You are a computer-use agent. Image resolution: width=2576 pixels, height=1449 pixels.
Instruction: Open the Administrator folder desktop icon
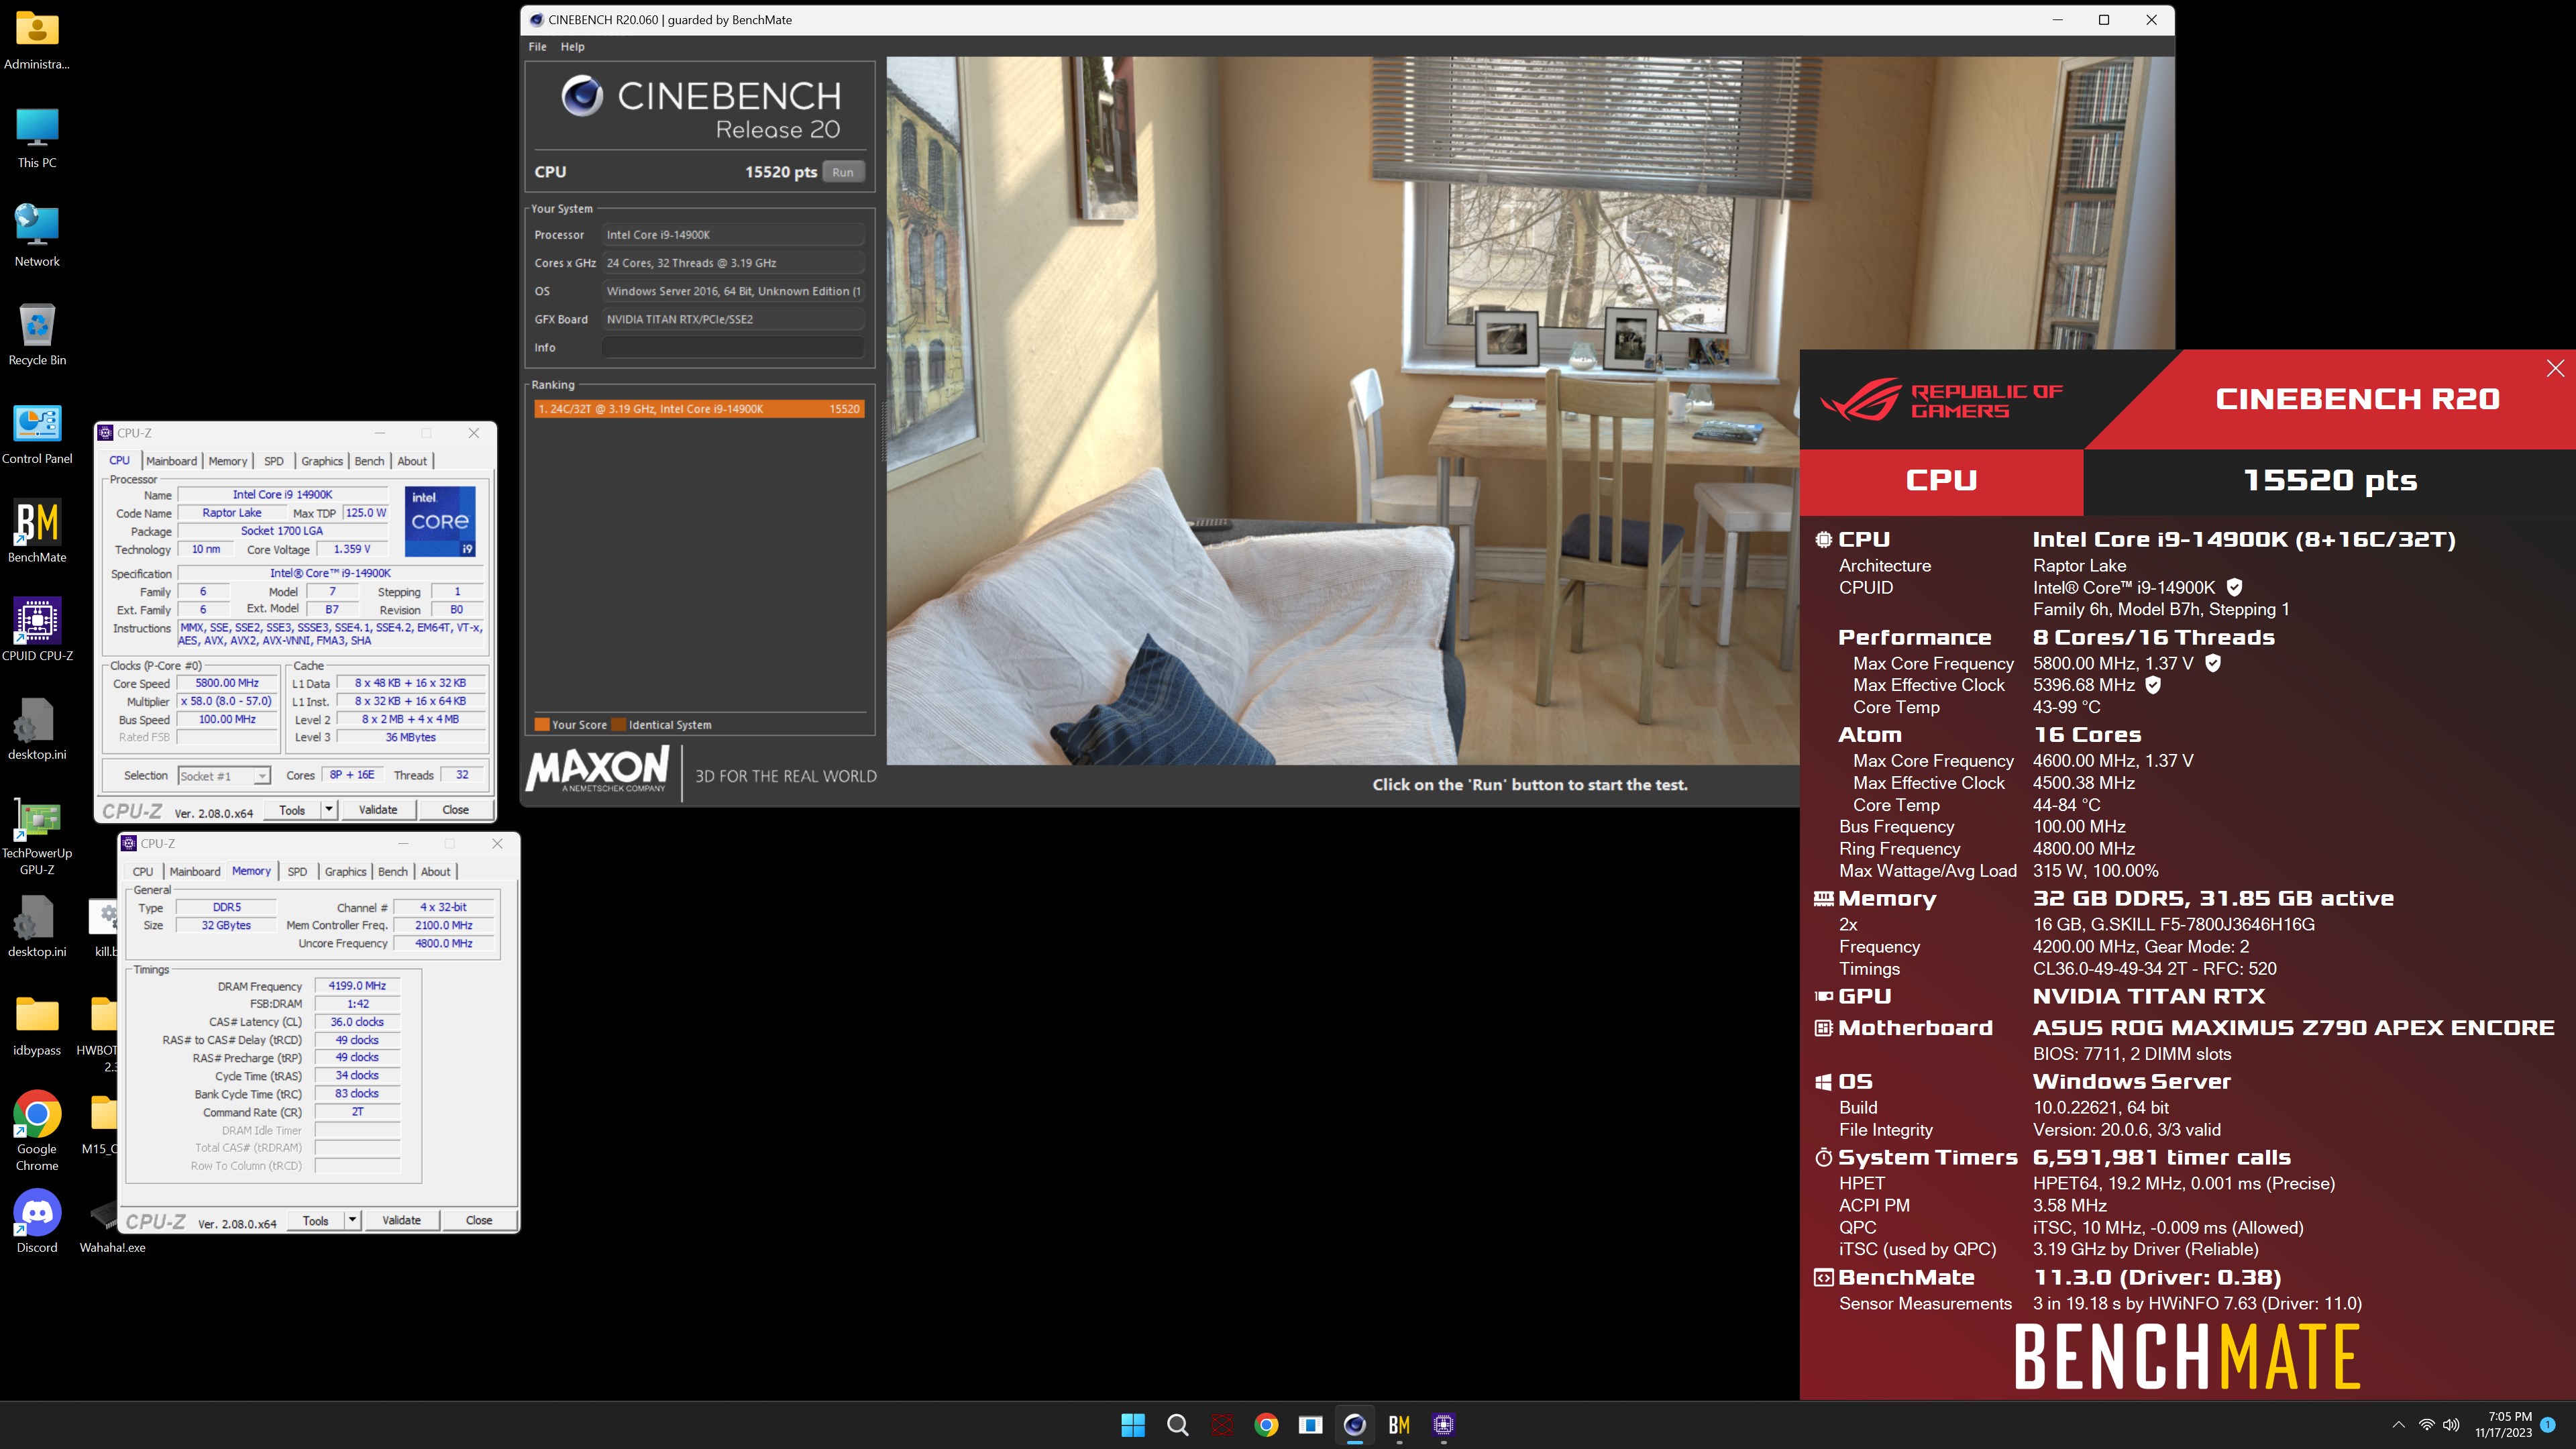click(37, 40)
